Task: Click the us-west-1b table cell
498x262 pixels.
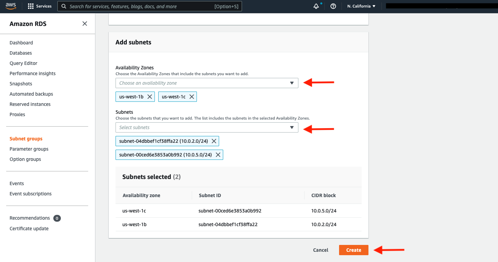Action: click(134, 224)
